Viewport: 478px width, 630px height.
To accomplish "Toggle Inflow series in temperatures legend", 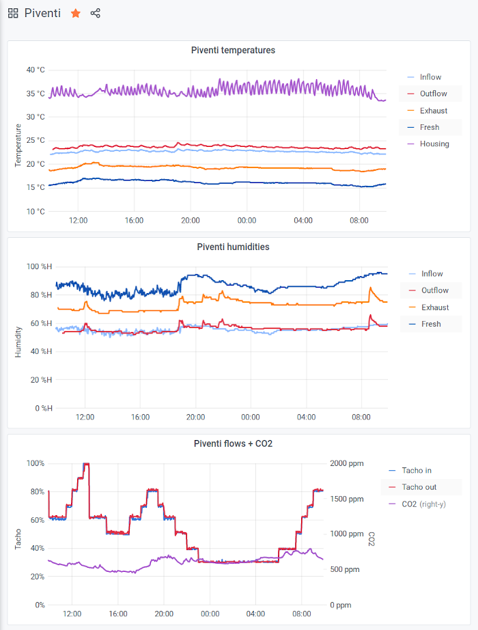I will (x=430, y=77).
